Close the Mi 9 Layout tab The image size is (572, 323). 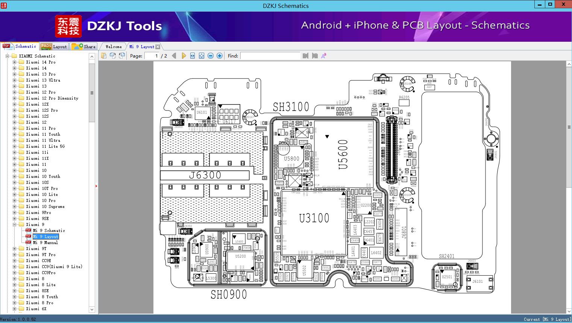point(158,47)
